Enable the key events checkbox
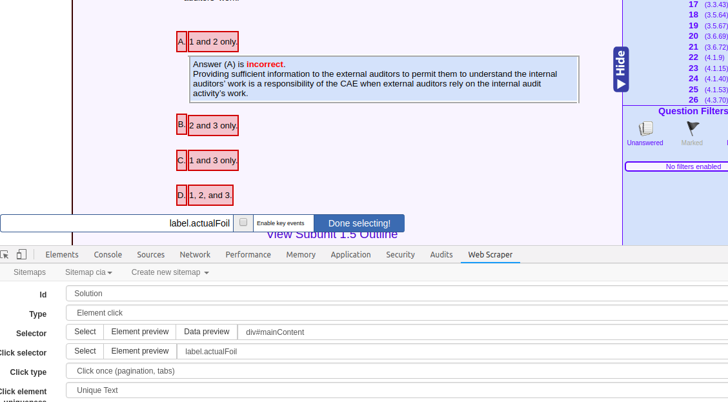 (x=243, y=223)
